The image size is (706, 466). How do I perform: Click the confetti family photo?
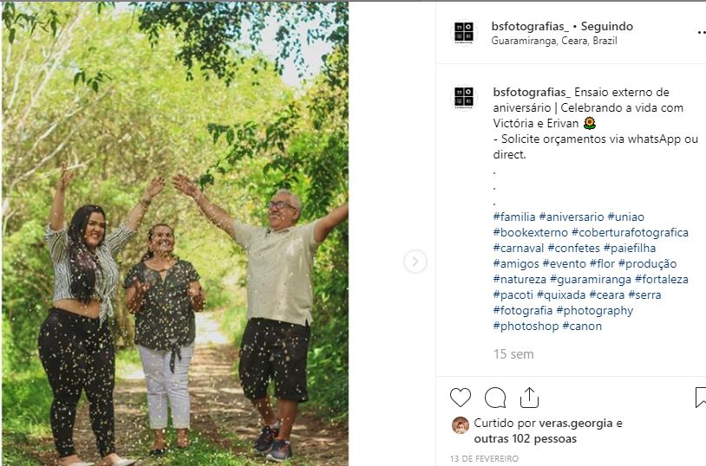pos(174,234)
